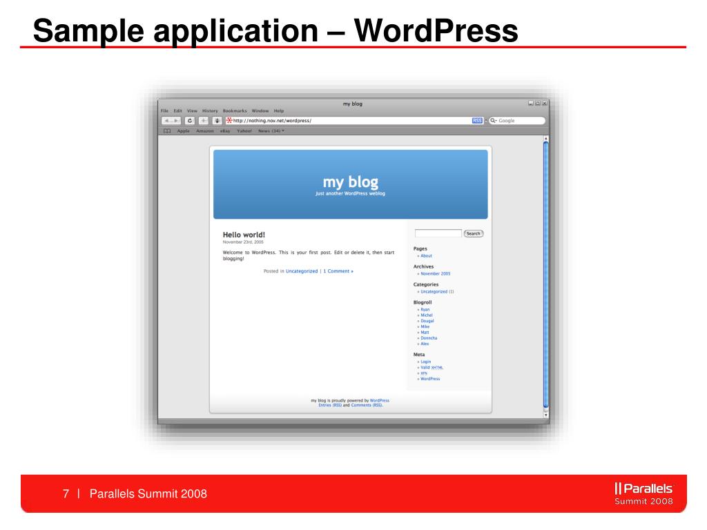The width and height of the screenshot is (707, 530).
Task: Open the View menu
Action: coord(193,111)
